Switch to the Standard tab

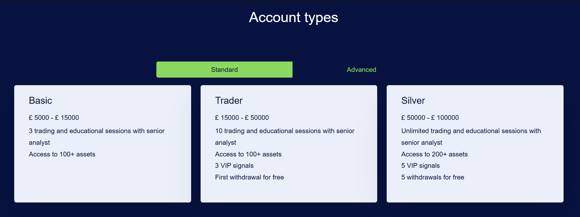(x=224, y=69)
